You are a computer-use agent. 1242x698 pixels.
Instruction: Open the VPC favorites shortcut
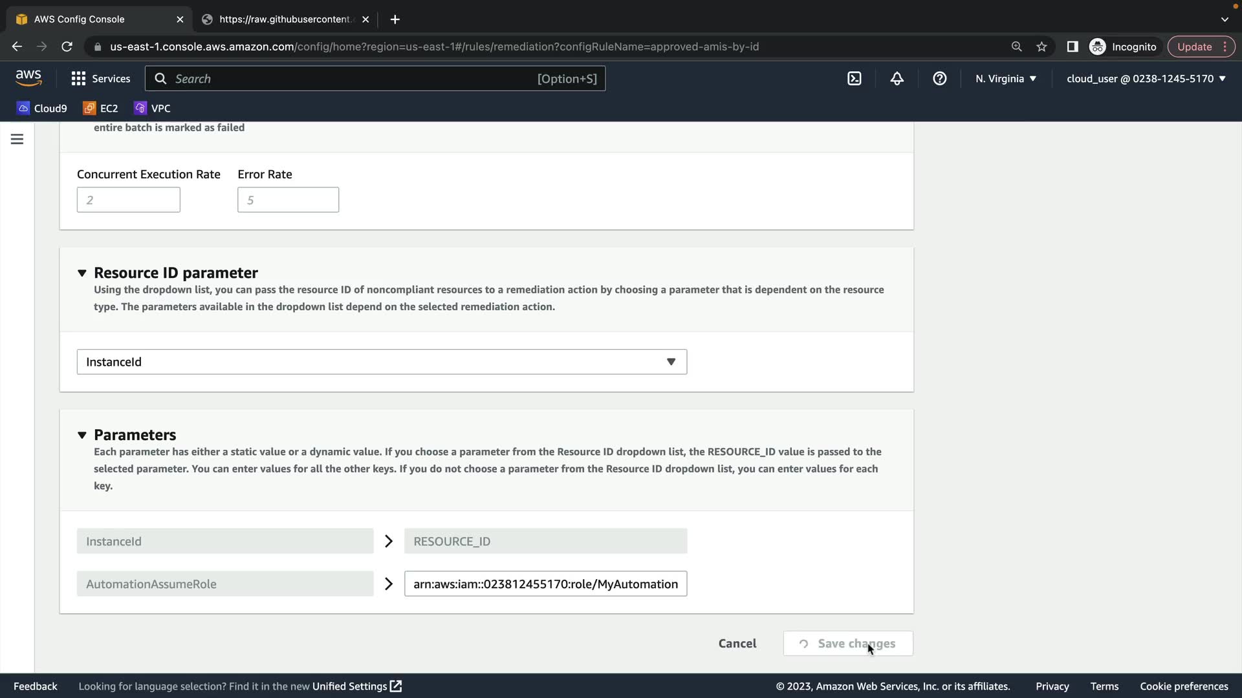point(152,108)
